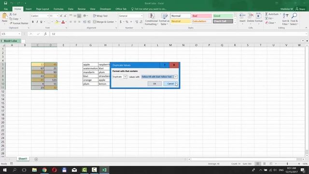The image size is (309, 174).
Task: Click the Increase Indent icon
Action: [x=89, y=22]
